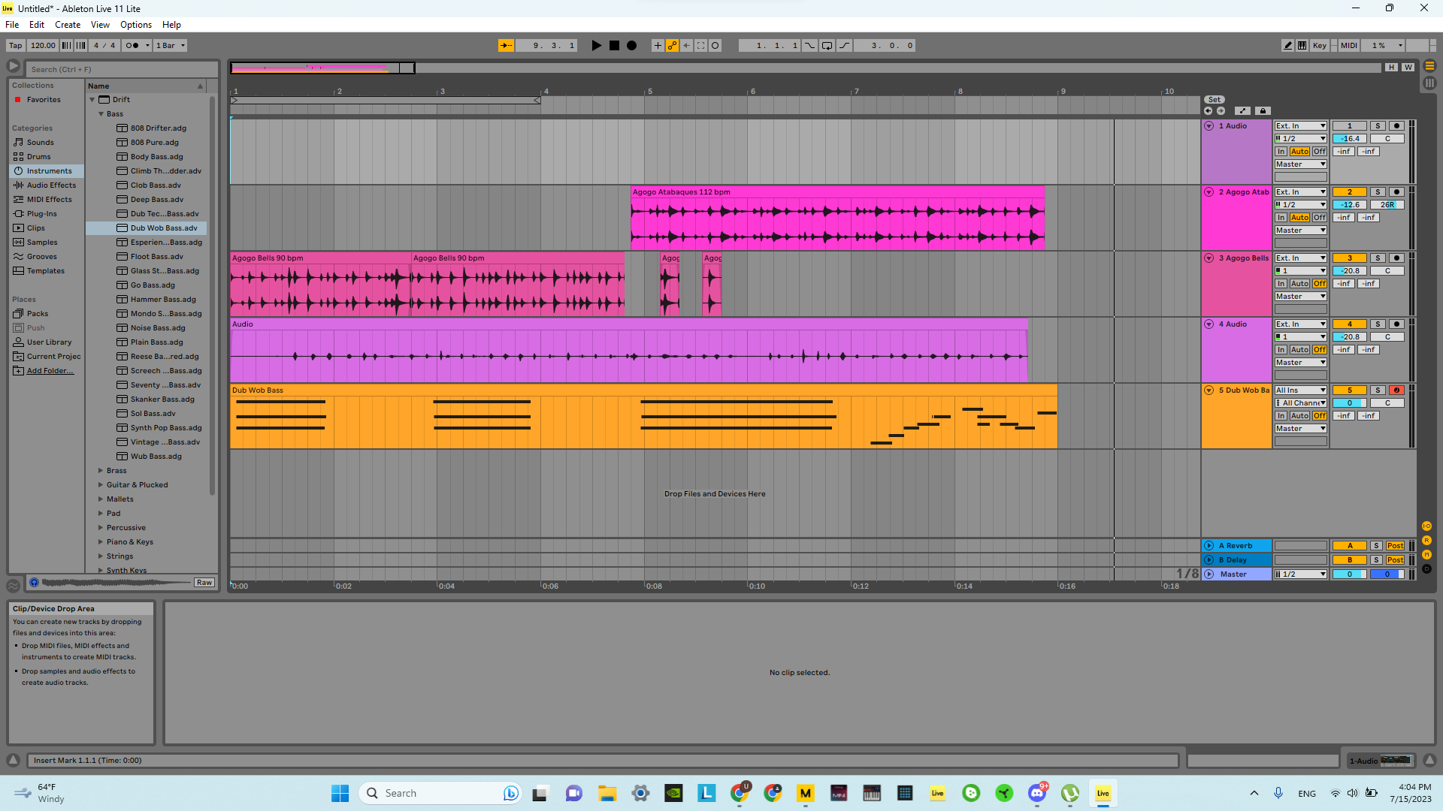Screen dimensions: 1443x811
Task: Toggle Draw Mode pencil icon
Action: (1287, 46)
